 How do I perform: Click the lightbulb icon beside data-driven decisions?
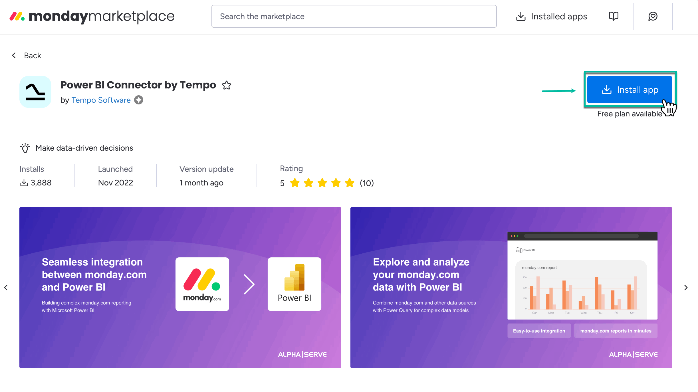click(x=25, y=148)
